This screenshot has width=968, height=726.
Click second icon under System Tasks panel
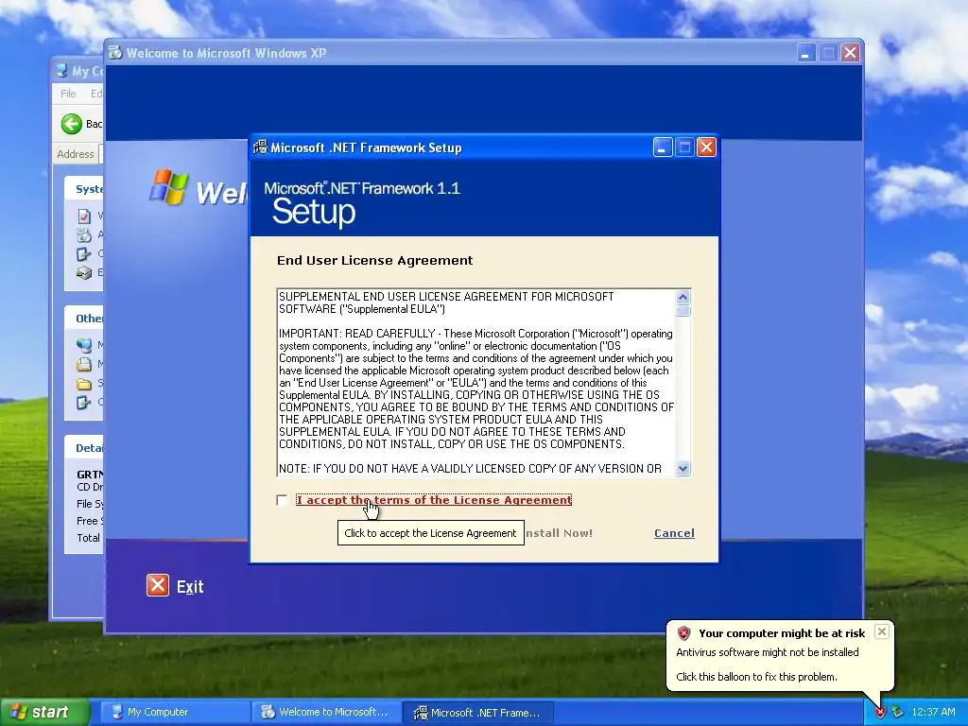click(84, 234)
